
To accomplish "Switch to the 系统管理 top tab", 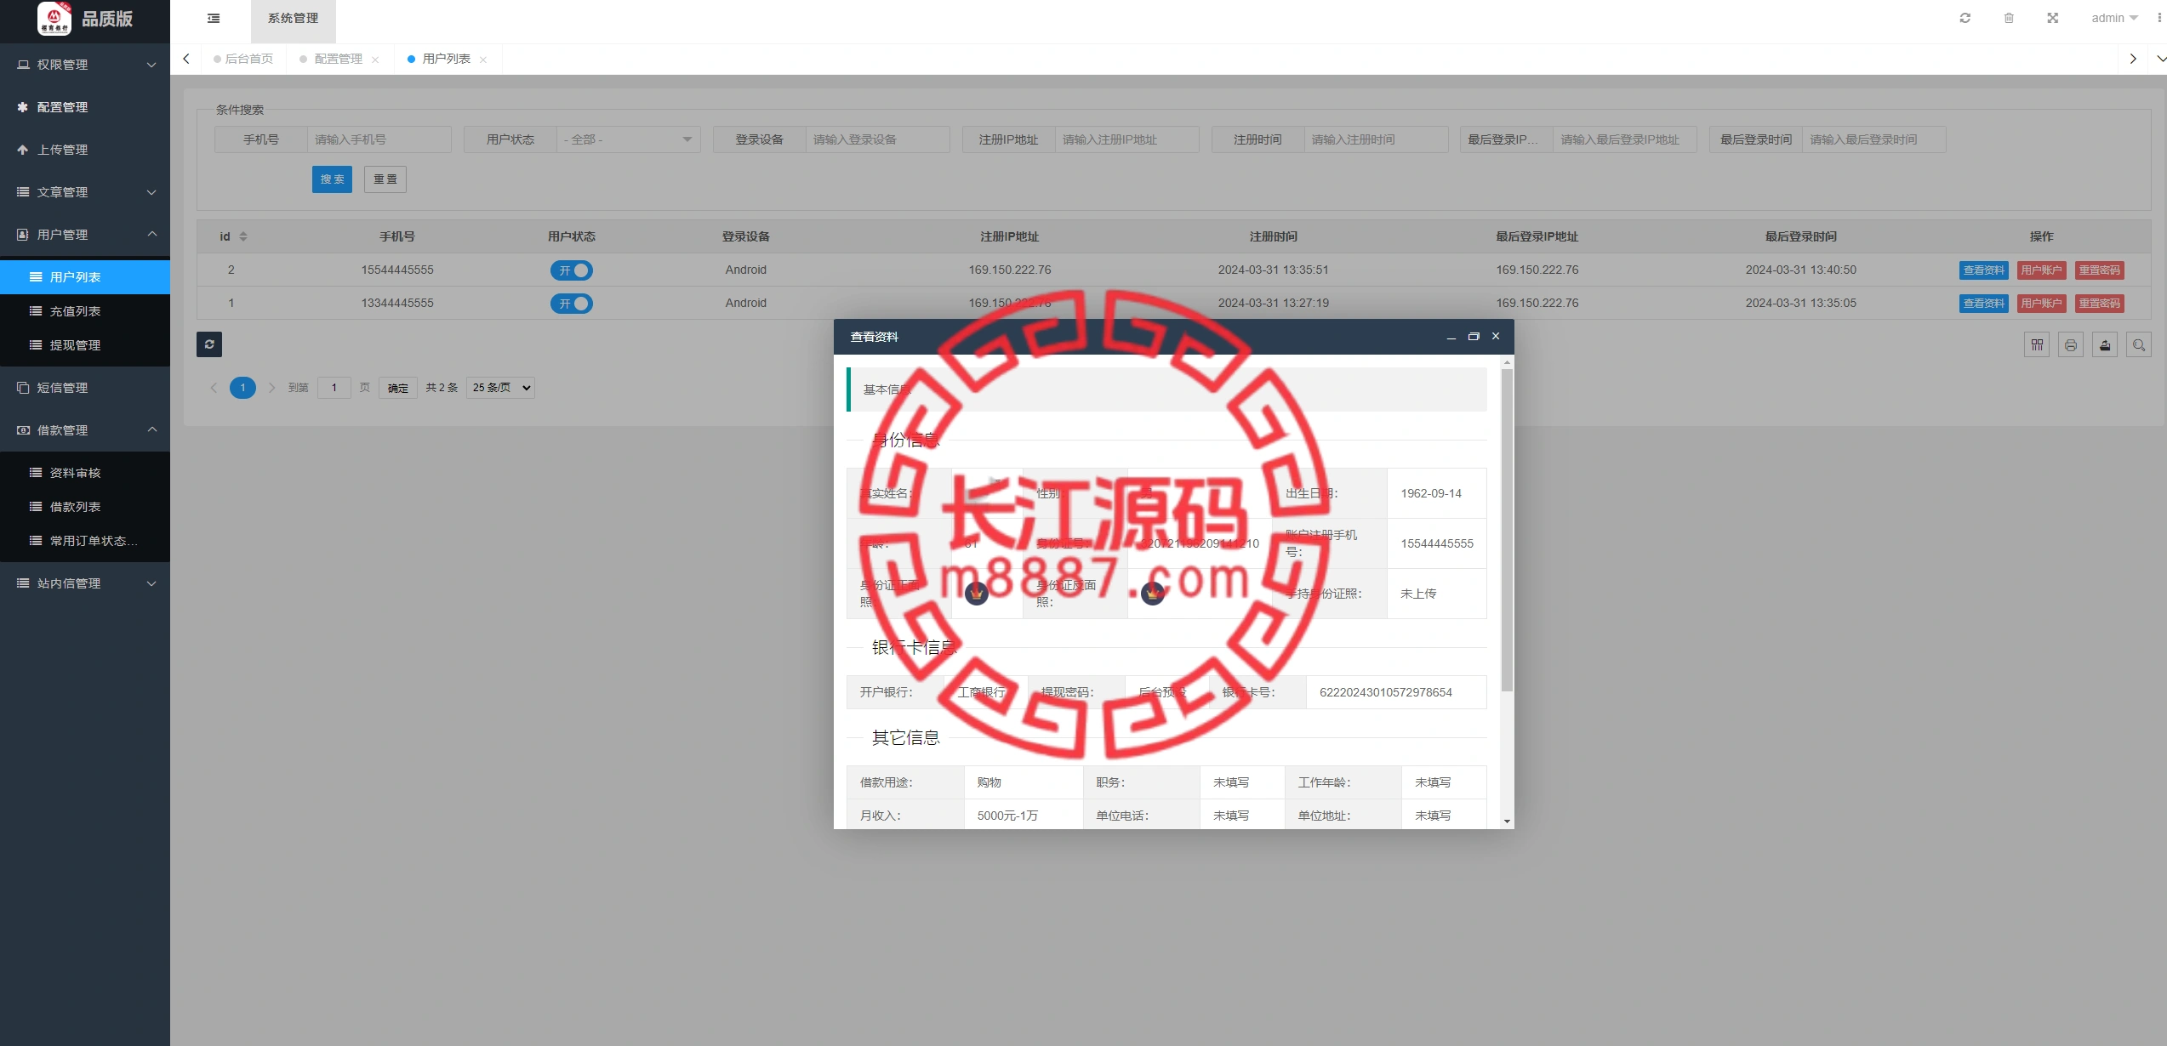I will point(294,19).
